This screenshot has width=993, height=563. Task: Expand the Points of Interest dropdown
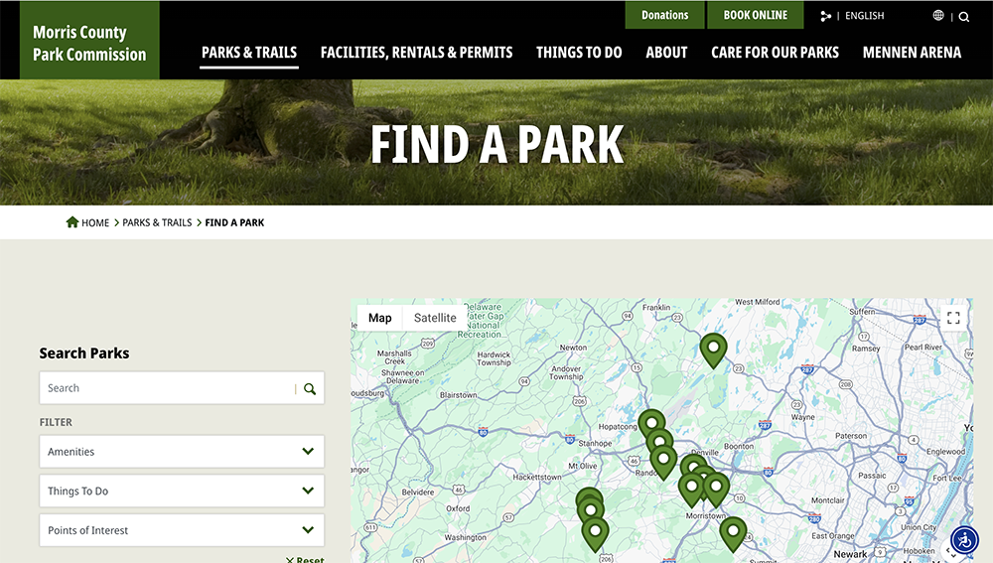pos(182,530)
